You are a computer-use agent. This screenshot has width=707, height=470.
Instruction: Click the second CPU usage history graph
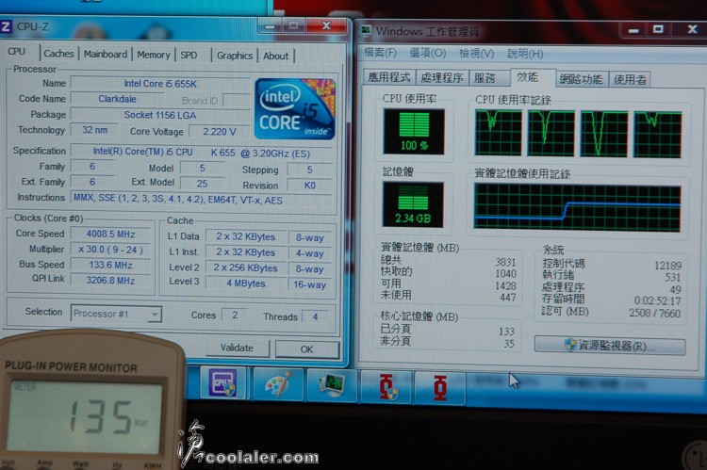click(551, 134)
